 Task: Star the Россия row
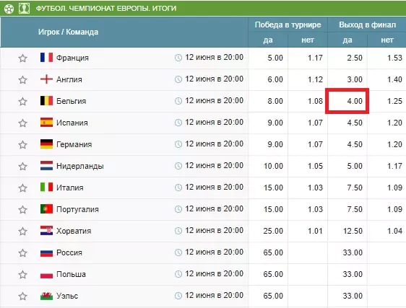23,252
